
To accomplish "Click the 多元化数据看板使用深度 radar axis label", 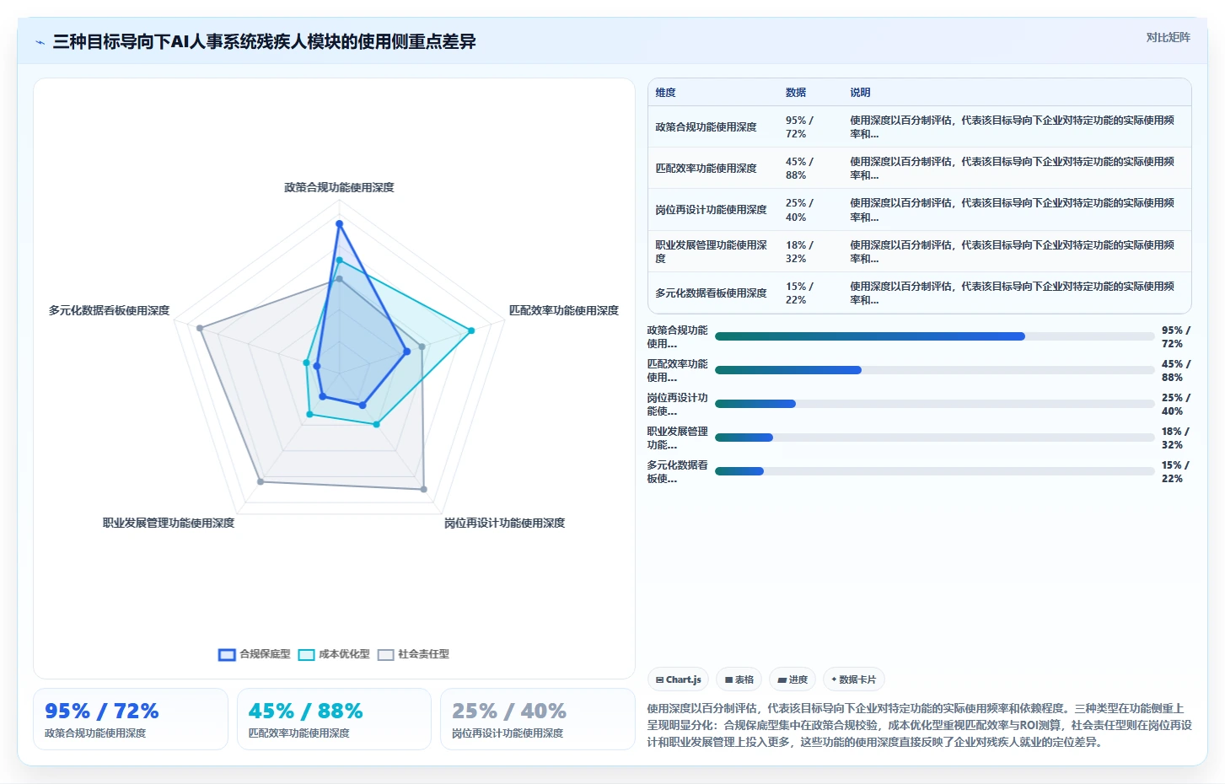I will [109, 310].
